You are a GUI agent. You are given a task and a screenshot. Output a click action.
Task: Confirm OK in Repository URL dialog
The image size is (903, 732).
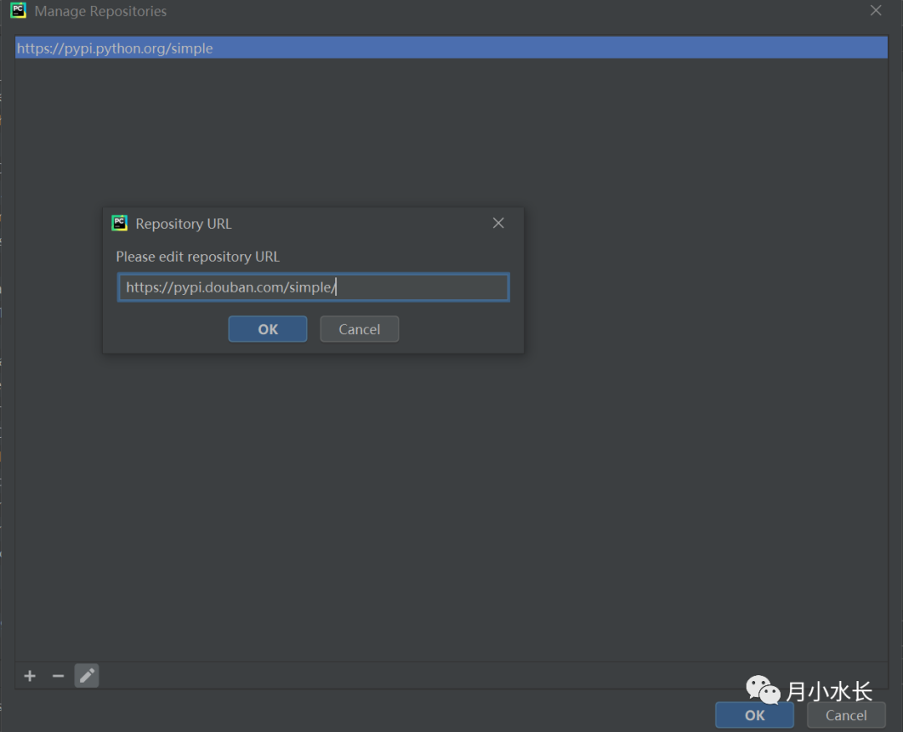pyautogui.click(x=268, y=329)
